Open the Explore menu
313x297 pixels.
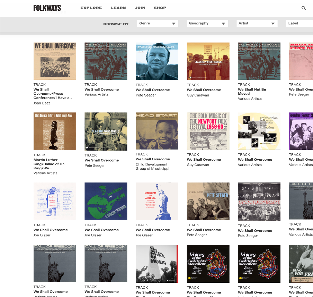[x=91, y=8]
